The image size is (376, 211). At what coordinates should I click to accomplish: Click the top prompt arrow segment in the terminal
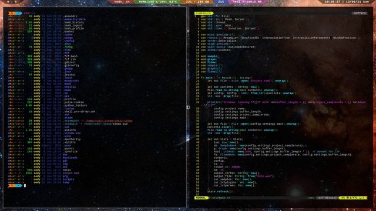click(x=15, y=13)
